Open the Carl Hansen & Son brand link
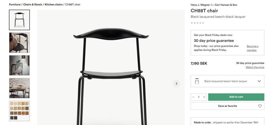Image resolution: width=273 pixels, height=125 pixels. (226, 5)
